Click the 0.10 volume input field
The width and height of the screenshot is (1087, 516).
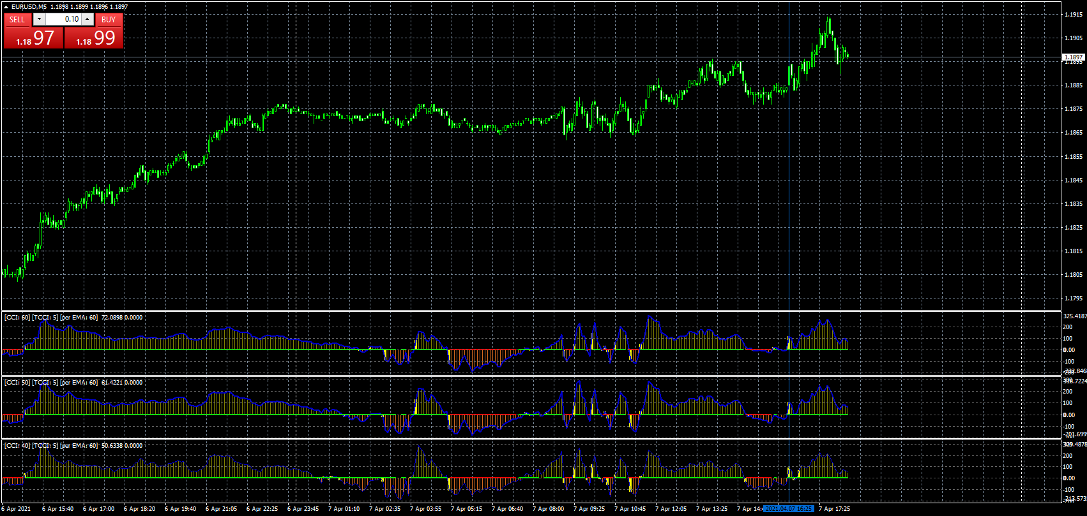point(63,19)
